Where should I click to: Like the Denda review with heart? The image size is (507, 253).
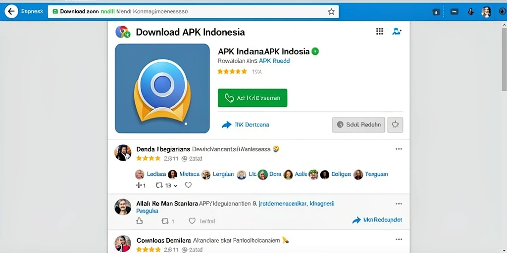[x=188, y=185]
